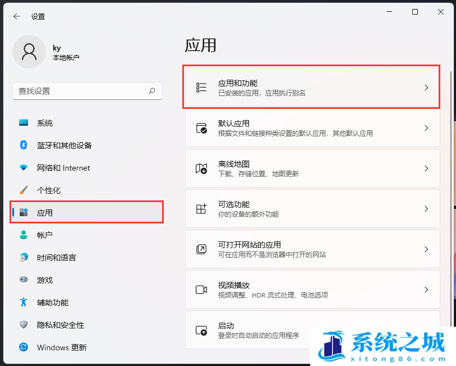Go to 网络和 Internet in the sidebar

pyautogui.click(x=63, y=168)
